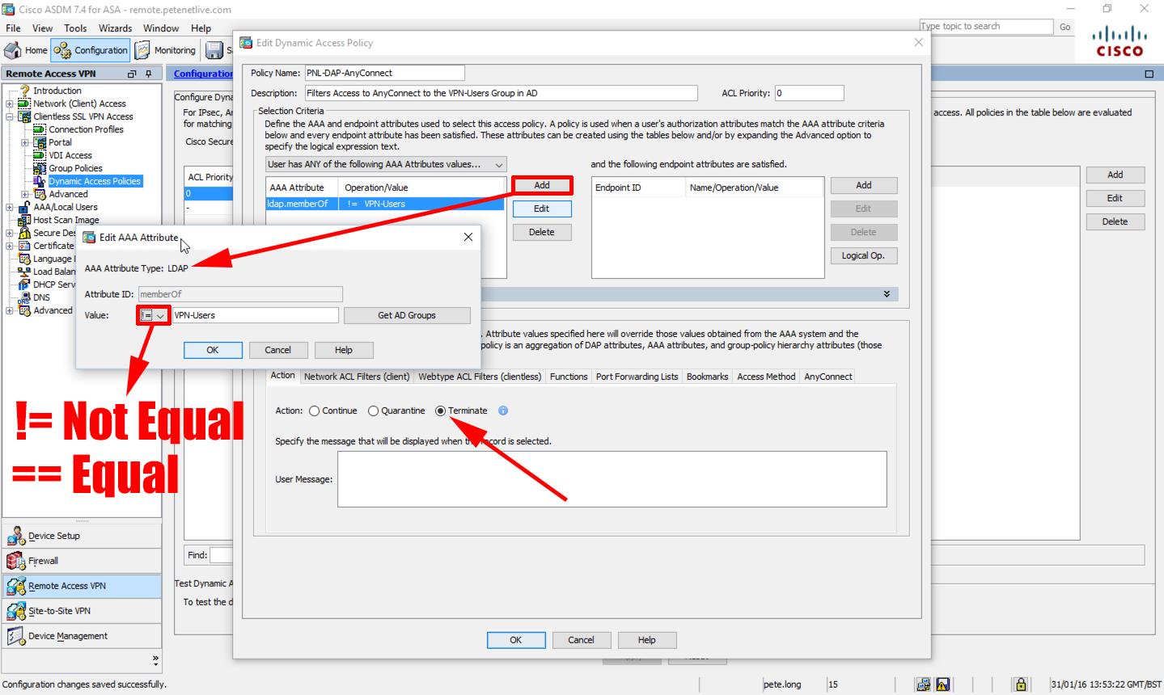Switch to the Functions tab

coord(569,377)
